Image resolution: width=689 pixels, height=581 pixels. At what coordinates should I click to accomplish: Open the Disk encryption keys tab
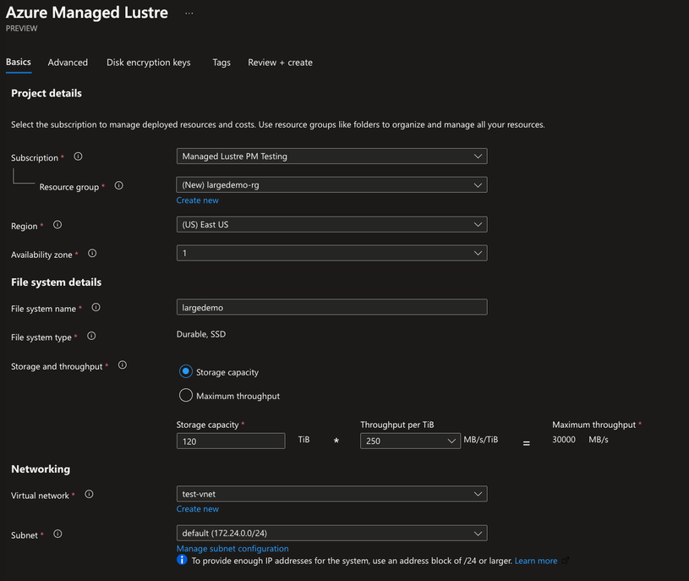[x=149, y=63]
